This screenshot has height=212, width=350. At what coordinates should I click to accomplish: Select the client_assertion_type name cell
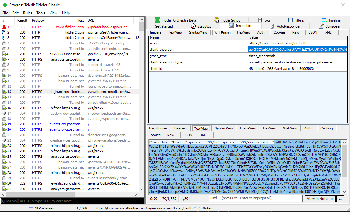198,62
